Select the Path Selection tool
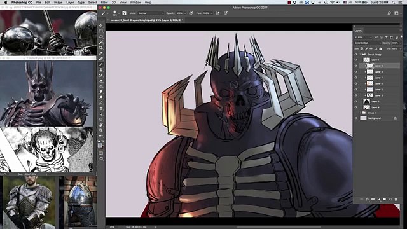This screenshot has height=229, width=407. pos(100,114)
